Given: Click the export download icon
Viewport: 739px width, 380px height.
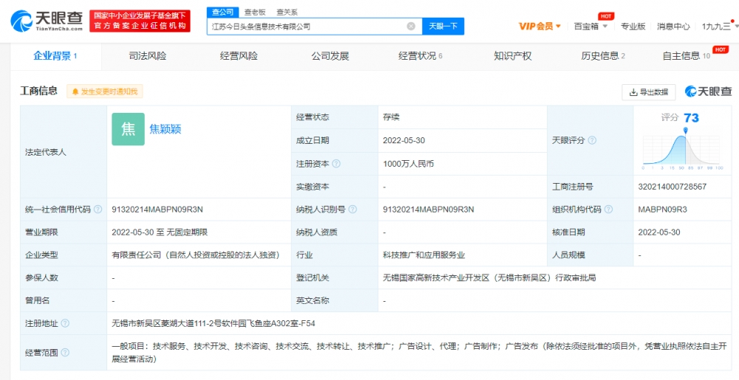Looking at the screenshot, I should [x=633, y=92].
